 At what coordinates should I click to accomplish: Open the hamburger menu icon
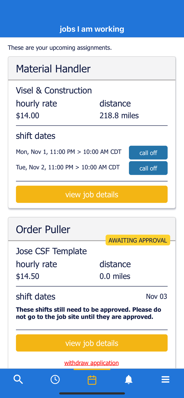(x=165, y=379)
